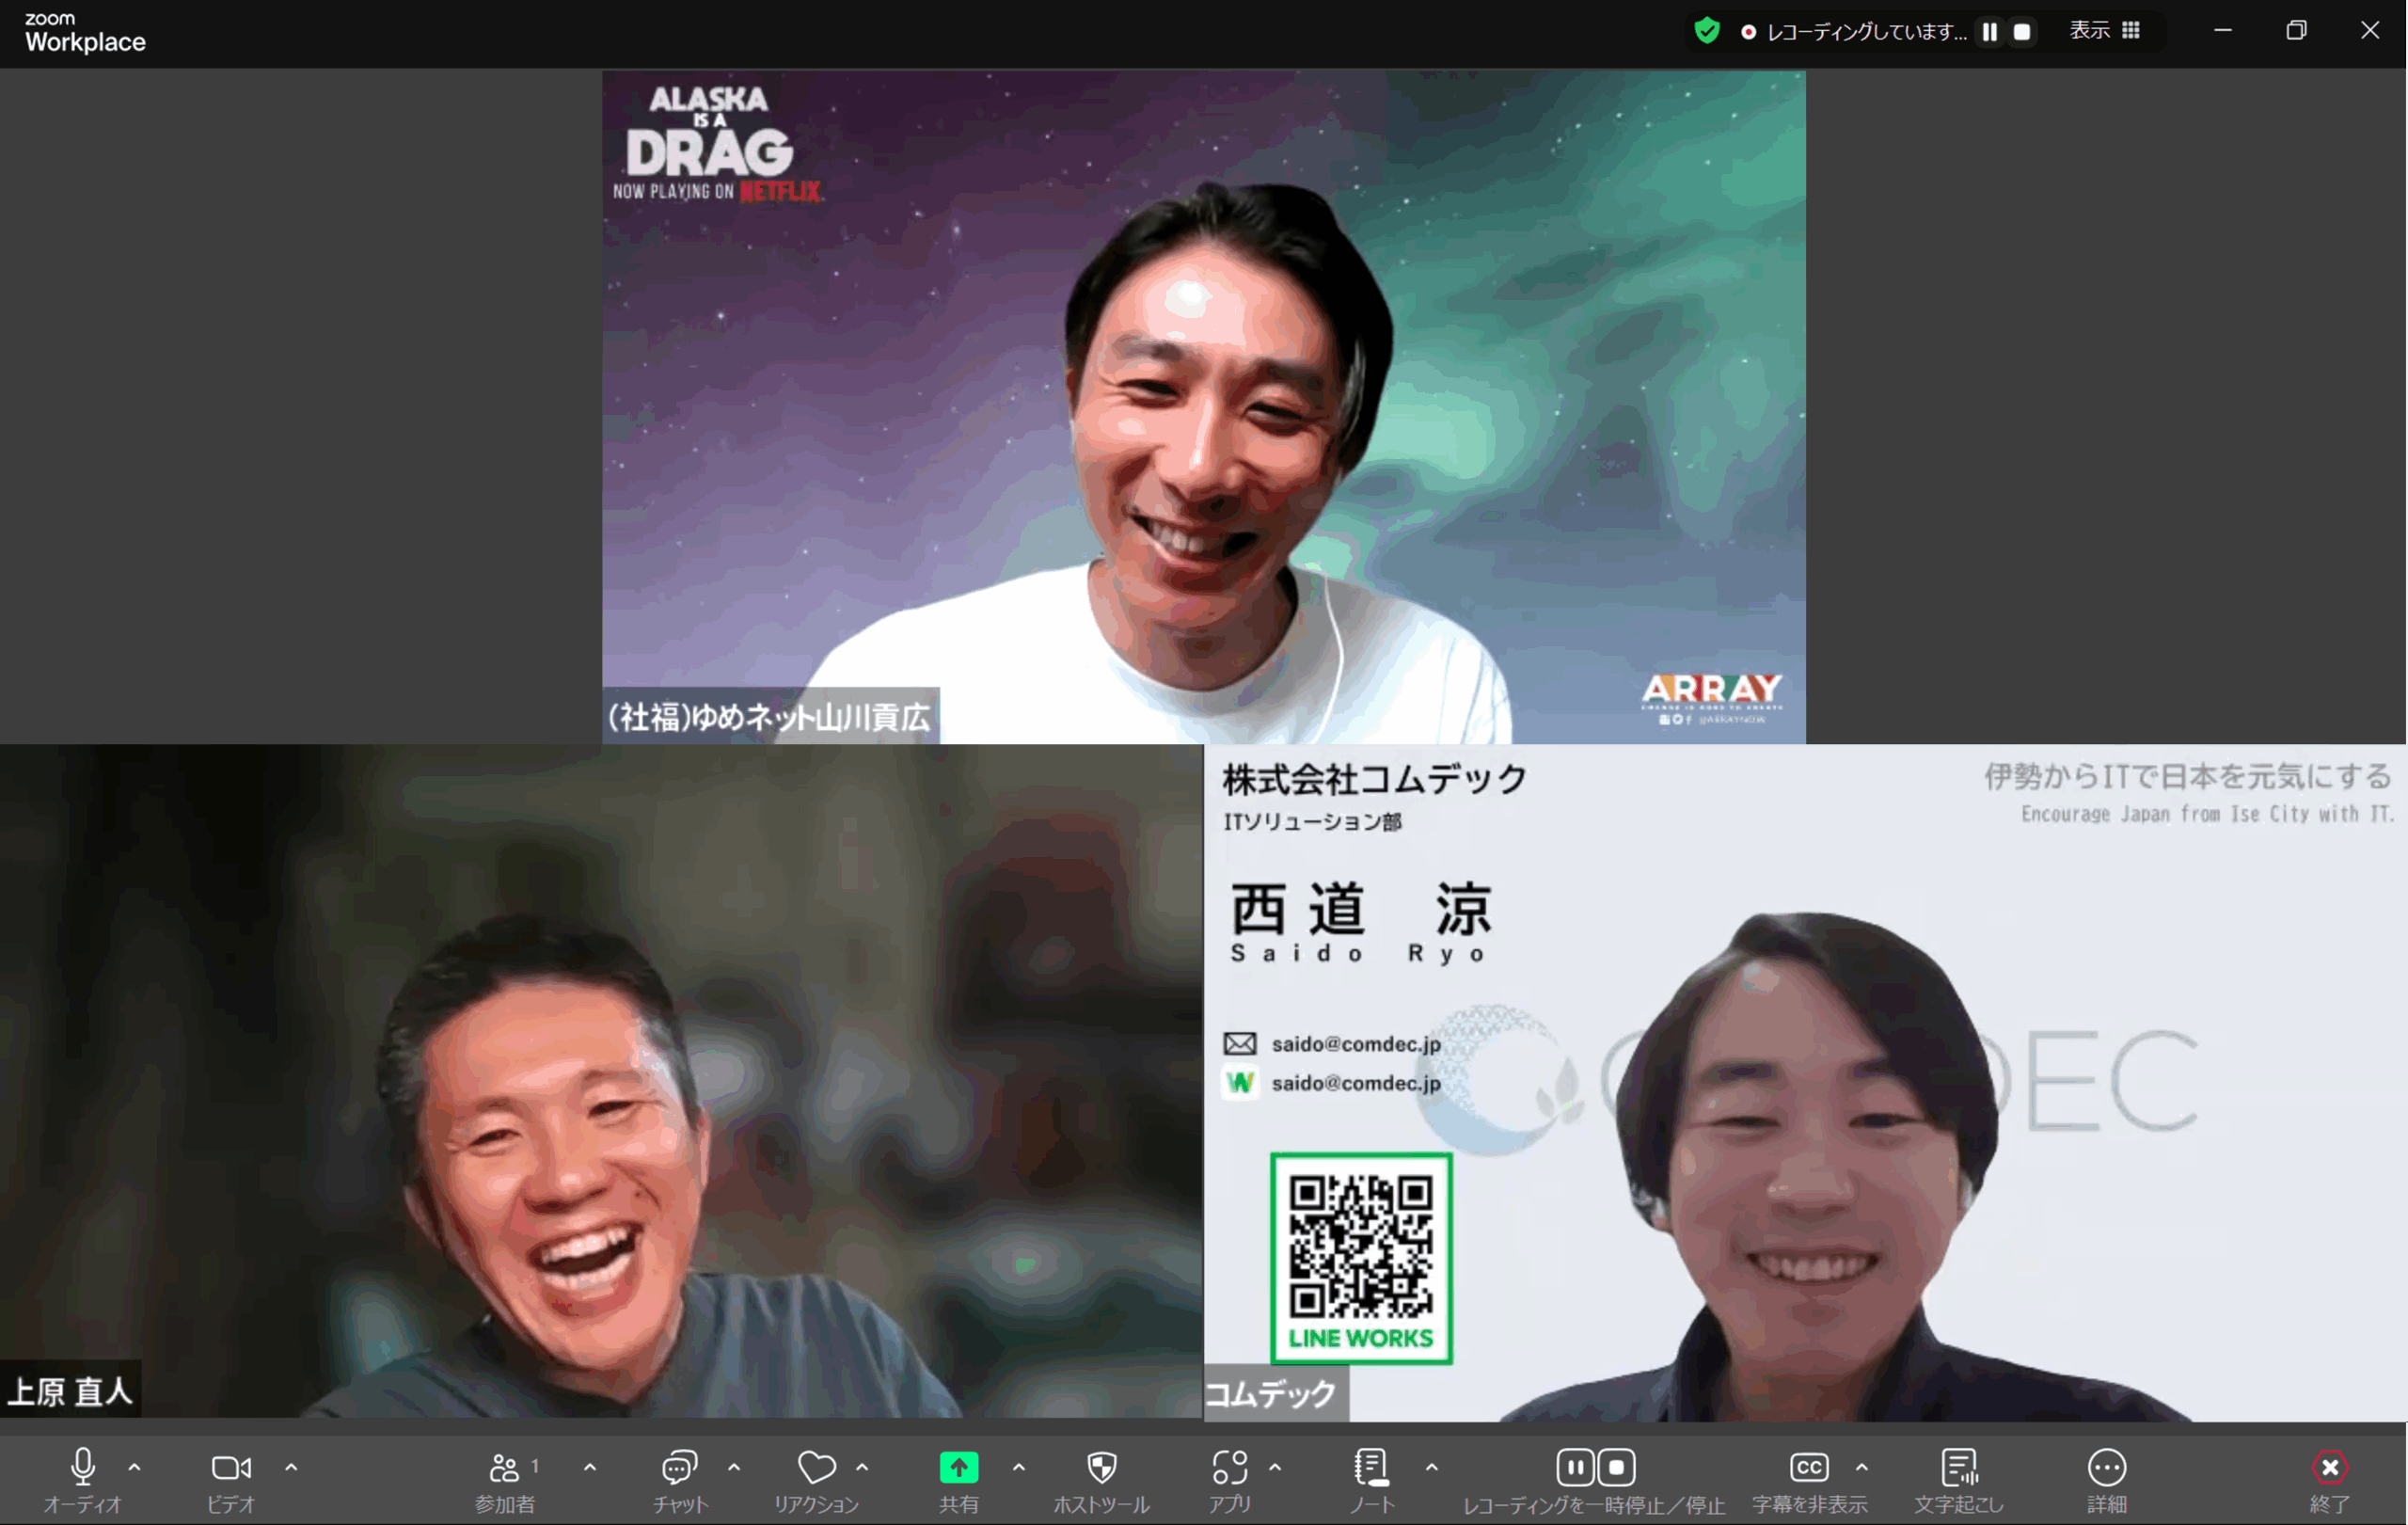Expand audio settings chevron

click(x=135, y=1467)
